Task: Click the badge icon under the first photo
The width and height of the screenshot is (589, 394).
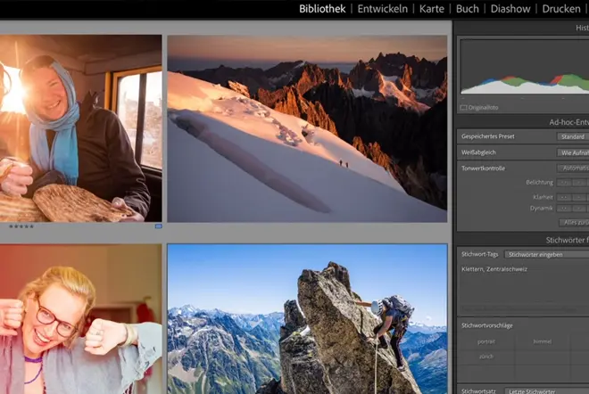Action: (158, 226)
